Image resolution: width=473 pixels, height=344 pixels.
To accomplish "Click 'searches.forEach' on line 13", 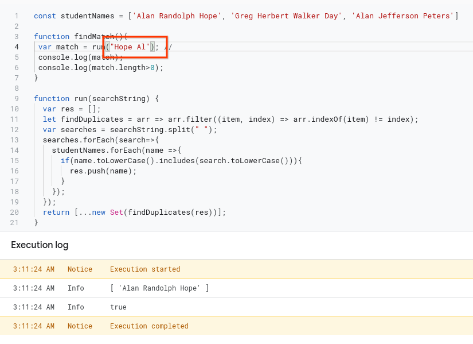I will (x=79, y=140).
